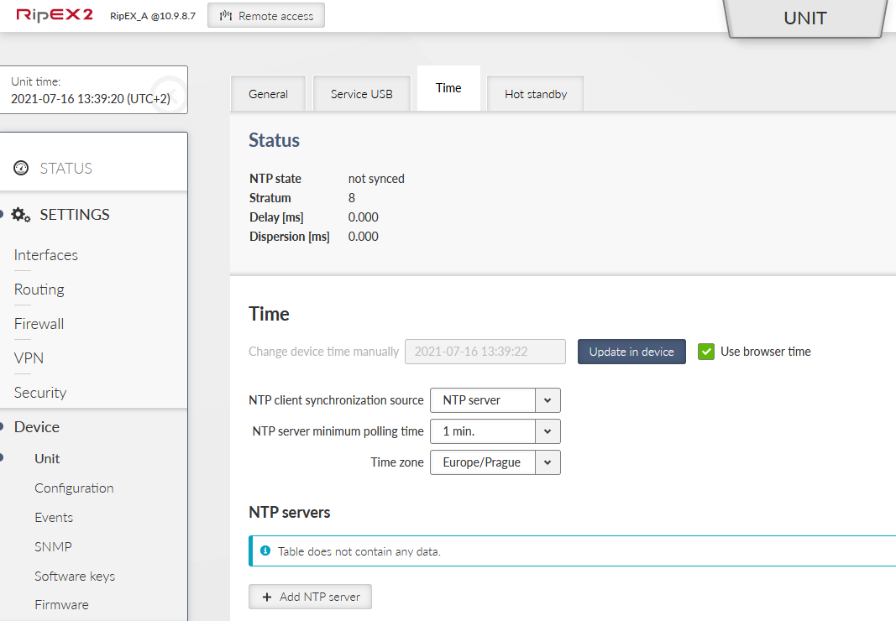
Task: Click the Add NTP server button
Action: tap(310, 597)
